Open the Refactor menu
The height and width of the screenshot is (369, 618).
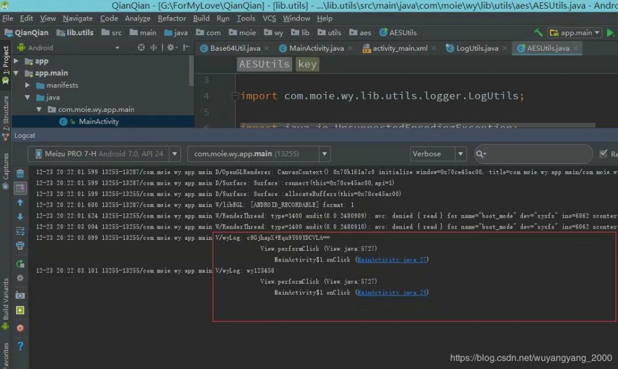point(172,18)
